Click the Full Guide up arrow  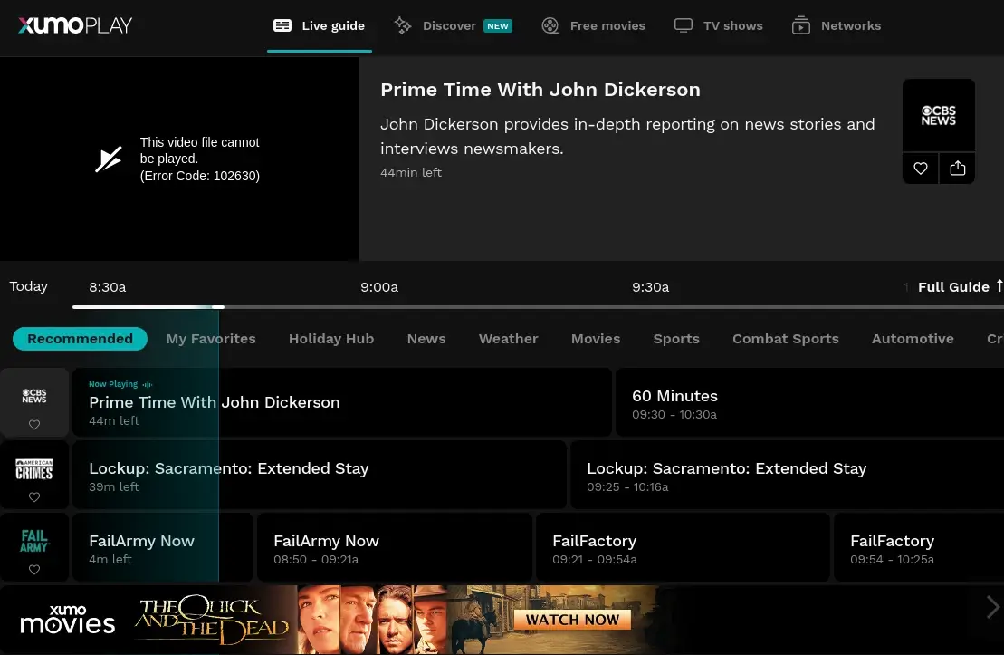coord(999,286)
